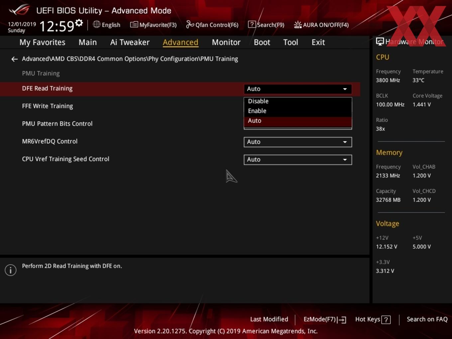The height and width of the screenshot is (339, 452).
Task: Select the Exit tab
Action: pyautogui.click(x=318, y=42)
